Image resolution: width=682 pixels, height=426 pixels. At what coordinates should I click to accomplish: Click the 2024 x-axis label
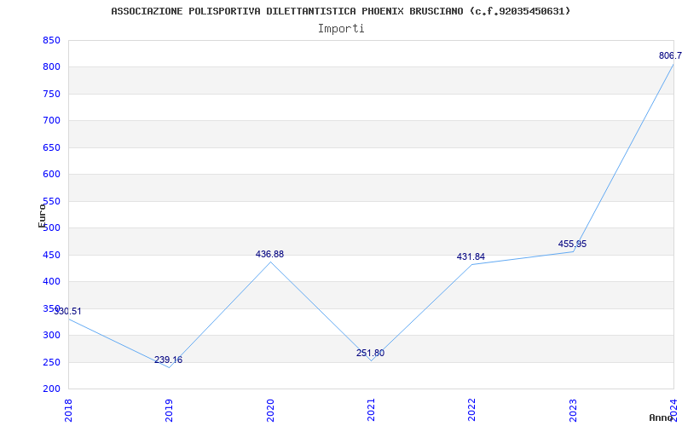pos(673,410)
